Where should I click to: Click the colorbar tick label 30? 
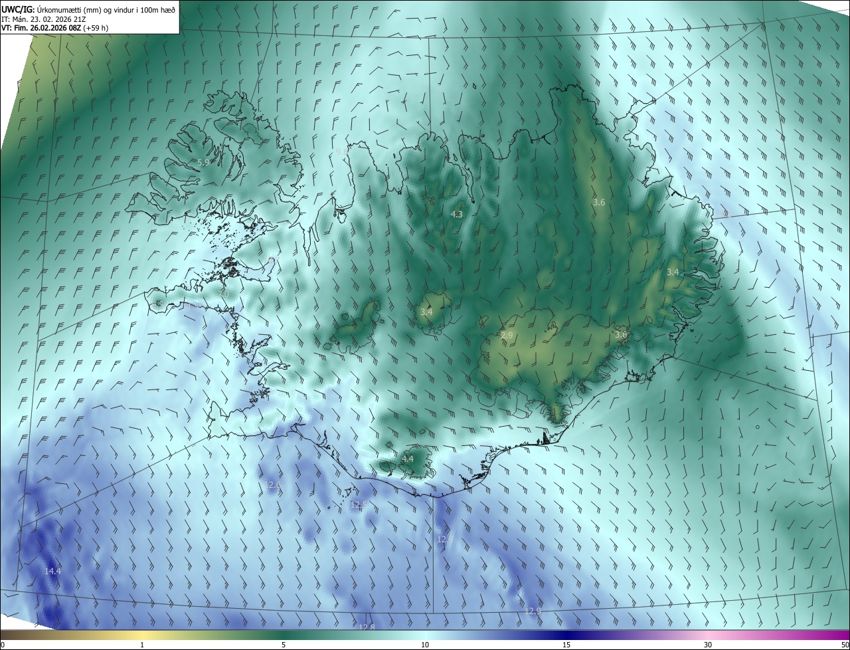(x=708, y=645)
